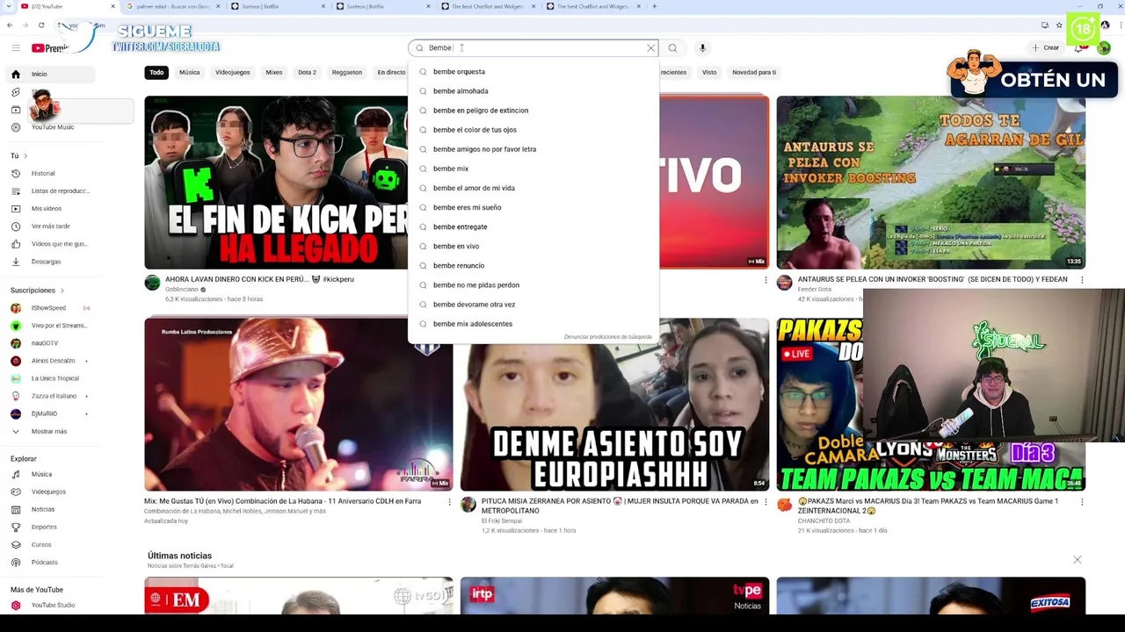
Task: Click Denunciar predicciones de búsqueda
Action: [608, 337]
